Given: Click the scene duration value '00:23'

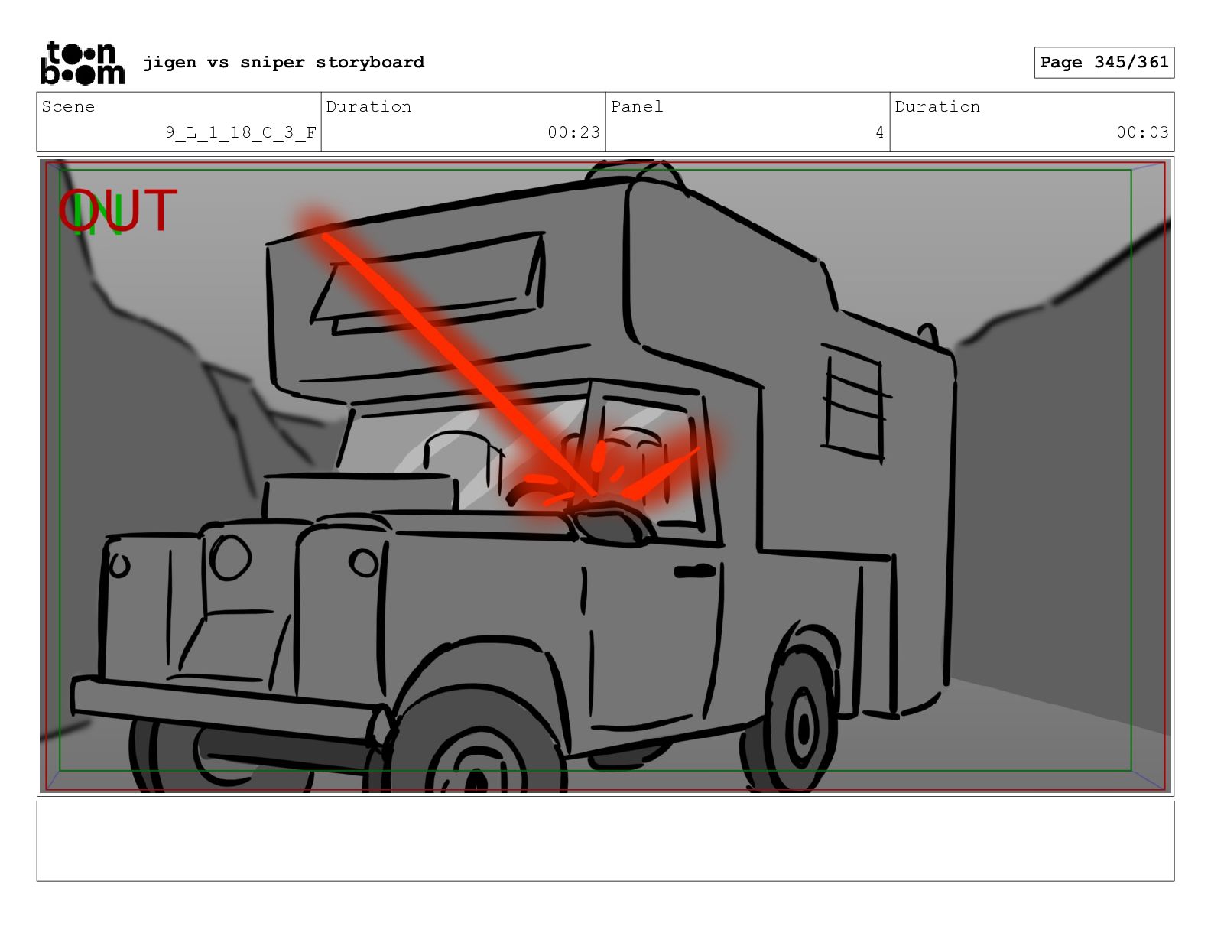Looking at the screenshot, I should (573, 132).
